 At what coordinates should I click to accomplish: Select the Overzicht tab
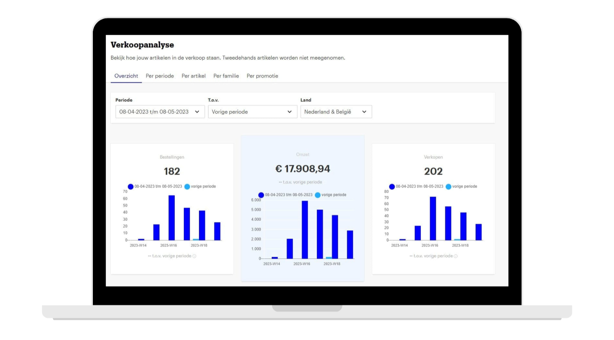pos(126,76)
